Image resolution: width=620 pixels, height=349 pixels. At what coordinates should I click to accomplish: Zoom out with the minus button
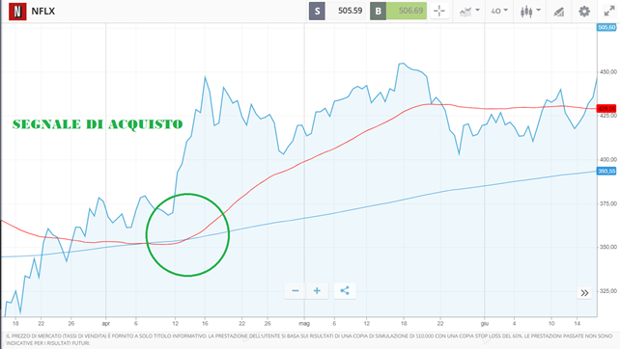coord(295,291)
